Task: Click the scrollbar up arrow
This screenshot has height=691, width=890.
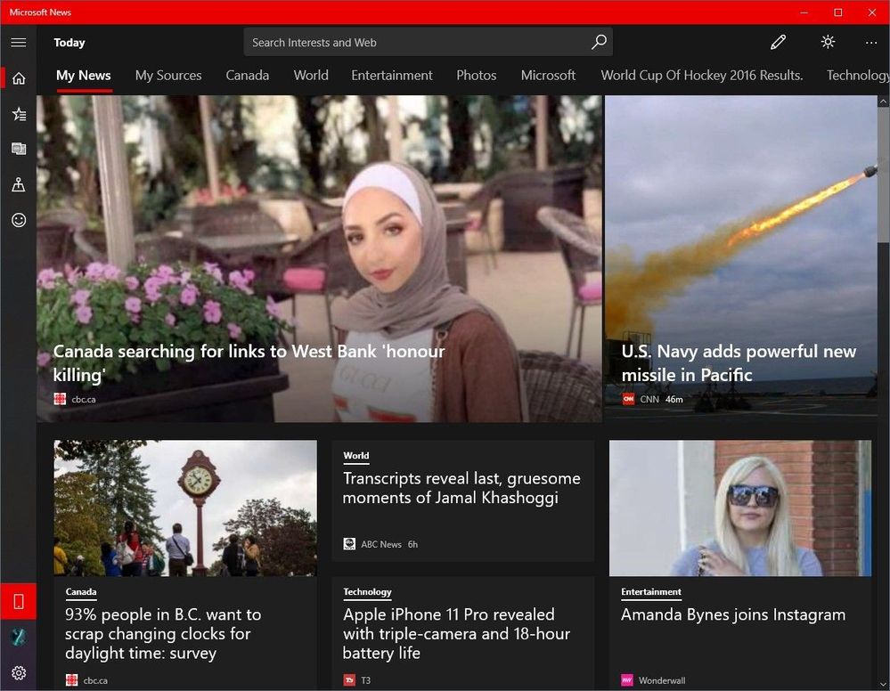Action: [x=883, y=102]
